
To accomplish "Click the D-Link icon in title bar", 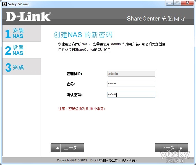I will (x=4, y=4).
